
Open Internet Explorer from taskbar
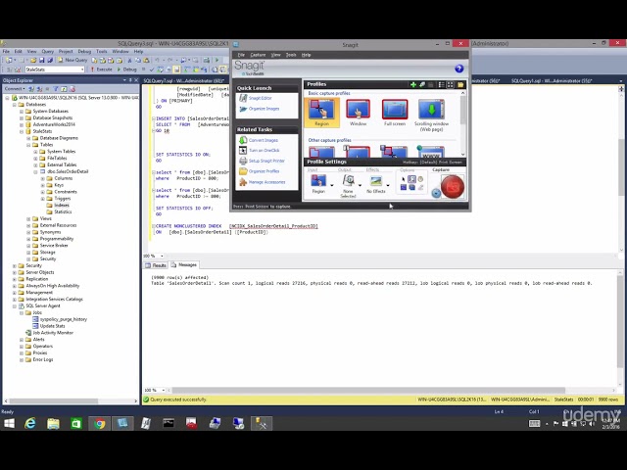click(x=30, y=424)
